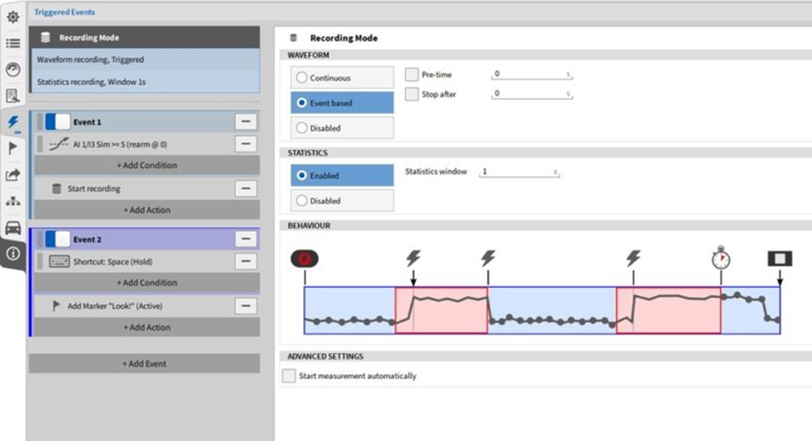Image resolution: width=812 pixels, height=441 pixels.
Task: Remove the Start recording action
Action: coord(246,189)
